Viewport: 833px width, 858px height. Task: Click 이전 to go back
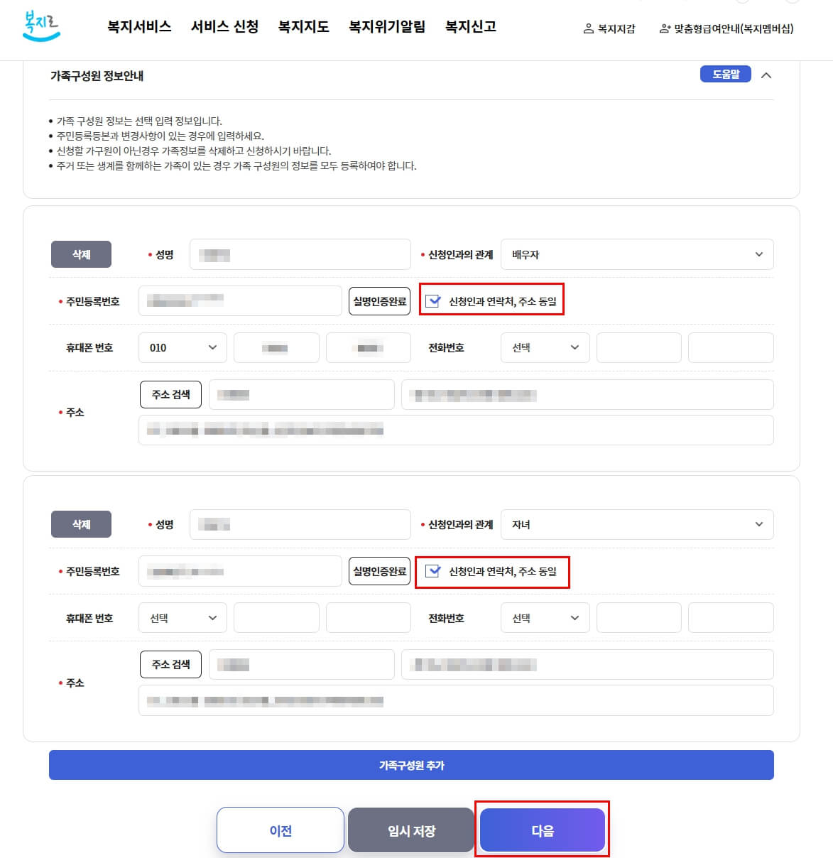coord(280,830)
